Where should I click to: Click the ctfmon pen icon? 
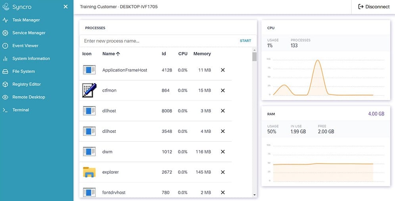[x=89, y=90]
